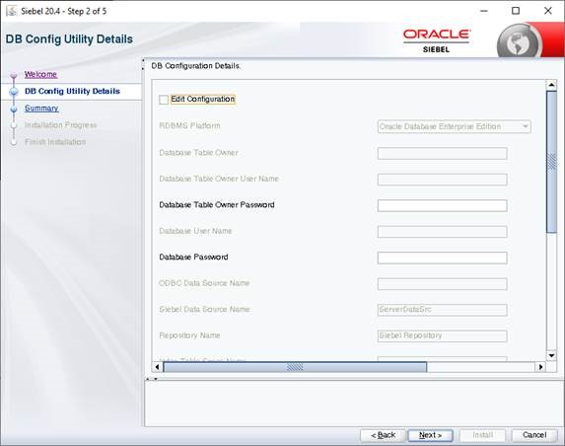
Task: Click the Summary step bullet icon
Action: click(14, 109)
